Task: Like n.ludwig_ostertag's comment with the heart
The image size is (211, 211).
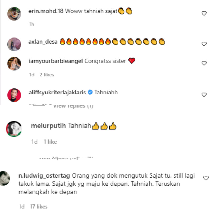Action: coord(206,178)
